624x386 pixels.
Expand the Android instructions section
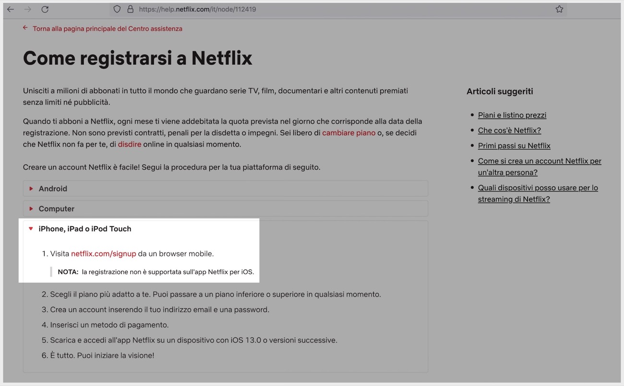click(53, 188)
